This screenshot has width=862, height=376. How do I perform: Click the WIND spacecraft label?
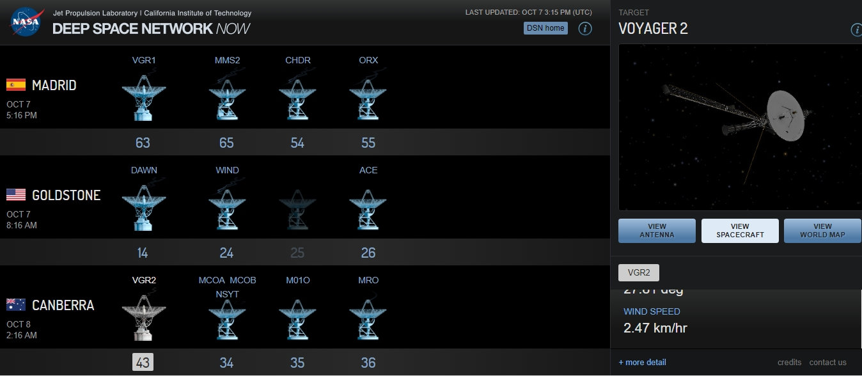227,170
